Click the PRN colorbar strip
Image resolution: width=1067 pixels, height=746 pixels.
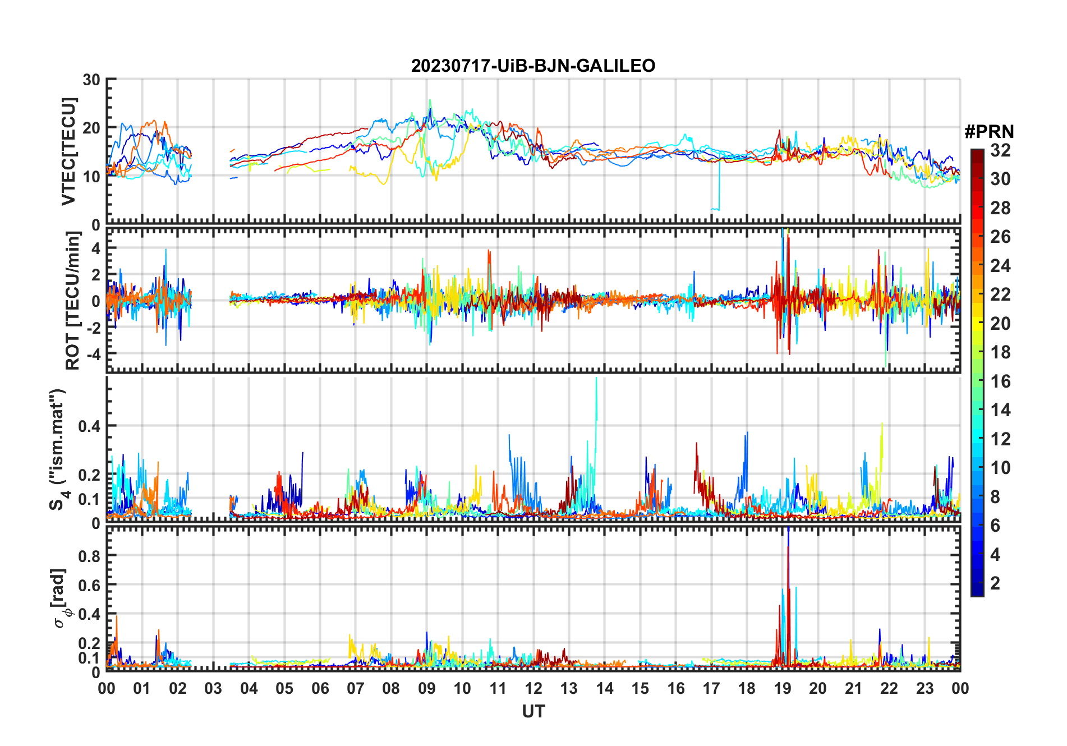tap(977, 372)
